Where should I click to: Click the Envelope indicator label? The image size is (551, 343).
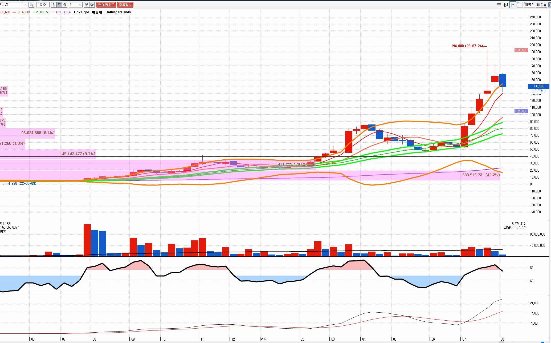click(x=81, y=12)
